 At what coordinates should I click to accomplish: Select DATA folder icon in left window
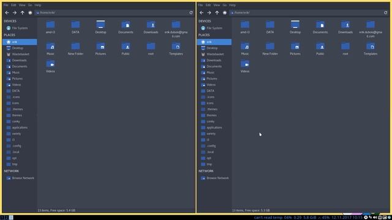point(75,24)
